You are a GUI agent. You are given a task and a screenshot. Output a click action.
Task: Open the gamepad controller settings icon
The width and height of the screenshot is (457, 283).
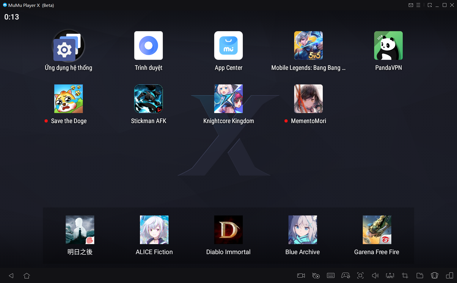[346, 276]
